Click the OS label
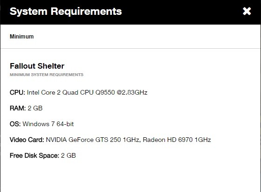 [15, 124]
